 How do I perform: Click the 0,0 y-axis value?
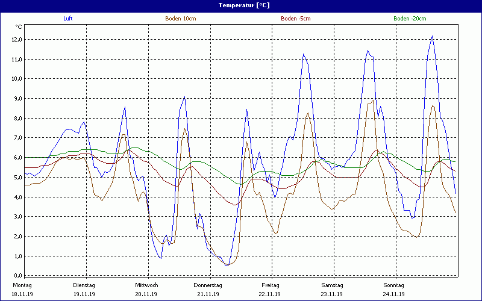pos(17,276)
